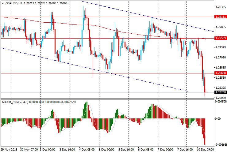Image resolution: width=227 pixels, height=153 pixels.
Task: Select the red 1.27569 price level label
Action: point(221,38)
